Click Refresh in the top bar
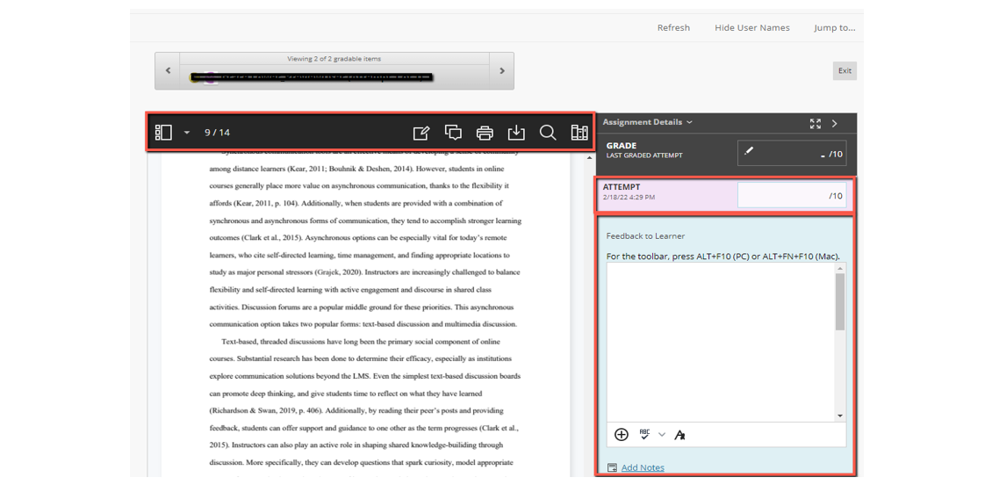992x492 pixels. (674, 28)
